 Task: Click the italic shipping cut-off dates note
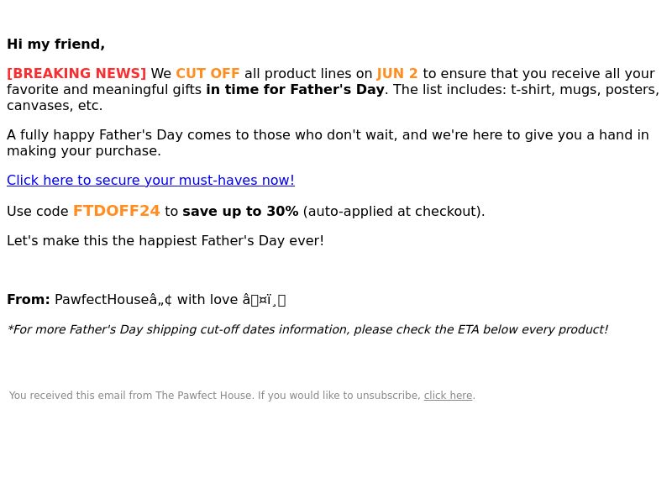(x=307, y=329)
